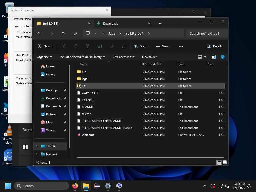The width and height of the screenshot is (256, 192).
Task: Select THIRDPARTYLICENSEREADME-JAVAFX file
Action: [151, 128]
